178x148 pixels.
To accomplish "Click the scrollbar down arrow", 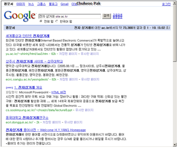I will [175, 145].
